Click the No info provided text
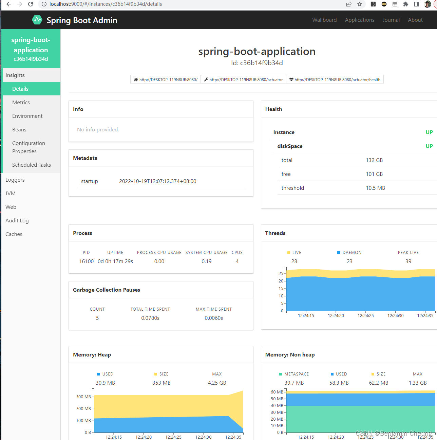This screenshot has width=437, height=440. point(98,129)
